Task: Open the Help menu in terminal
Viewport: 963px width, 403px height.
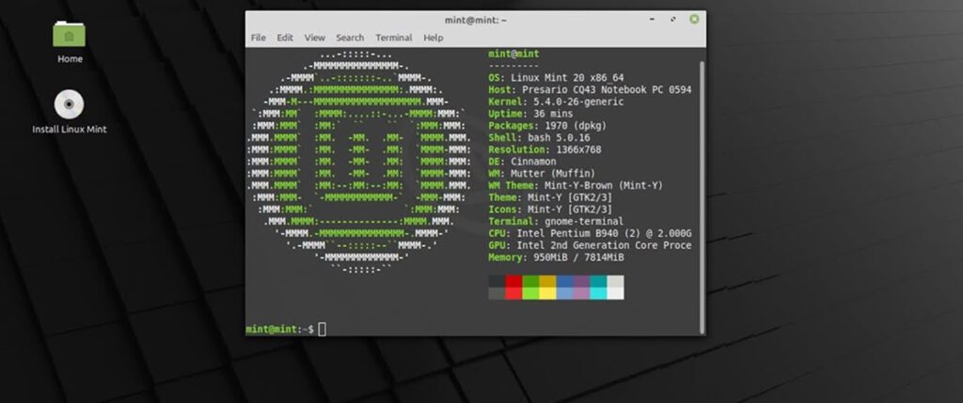Action: point(433,38)
